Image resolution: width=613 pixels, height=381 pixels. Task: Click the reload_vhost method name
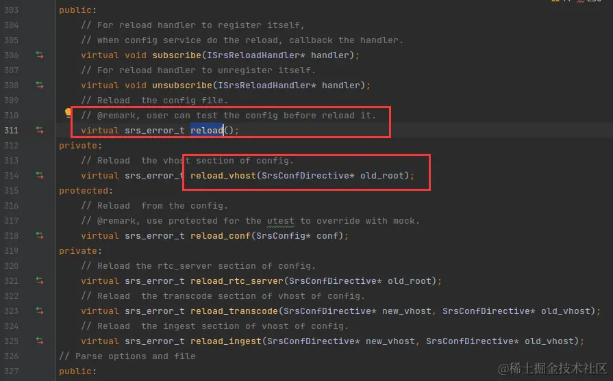(223, 175)
